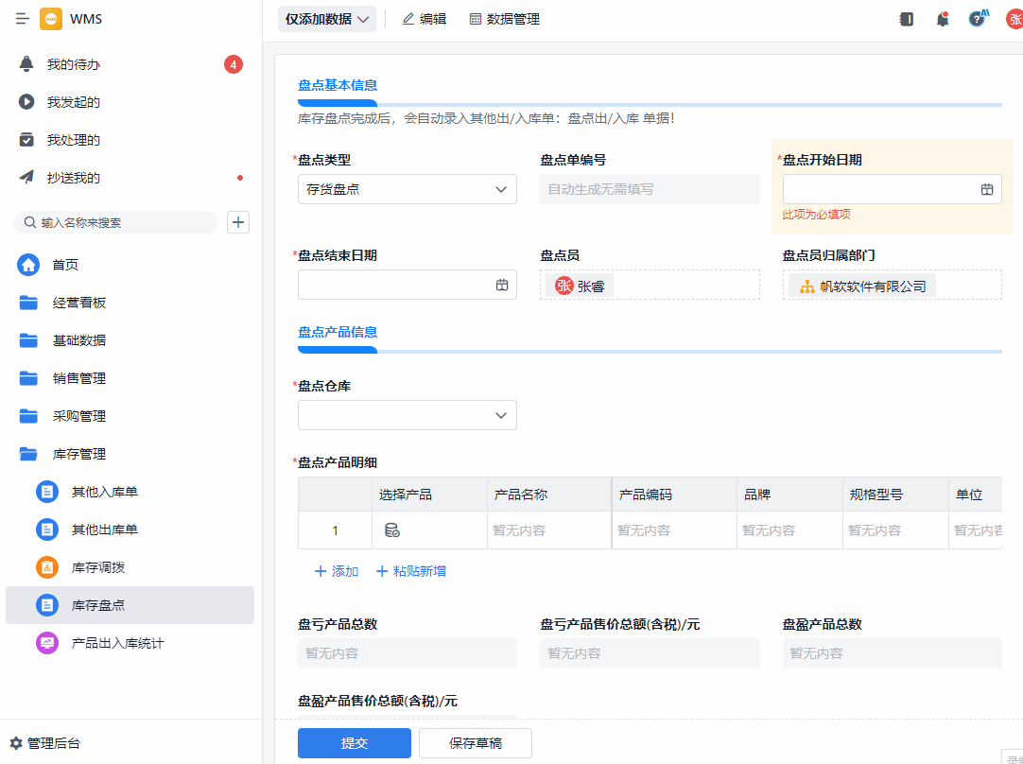The height and width of the screenshot is (764, 1023).
Task: Click the 品牌 column header
Action: point(789,495)
